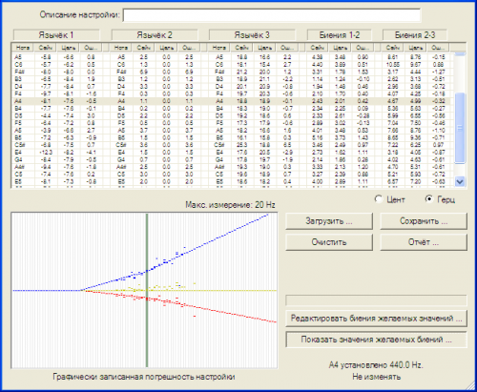Click the Биения 2-3 header button

[415, 35]
